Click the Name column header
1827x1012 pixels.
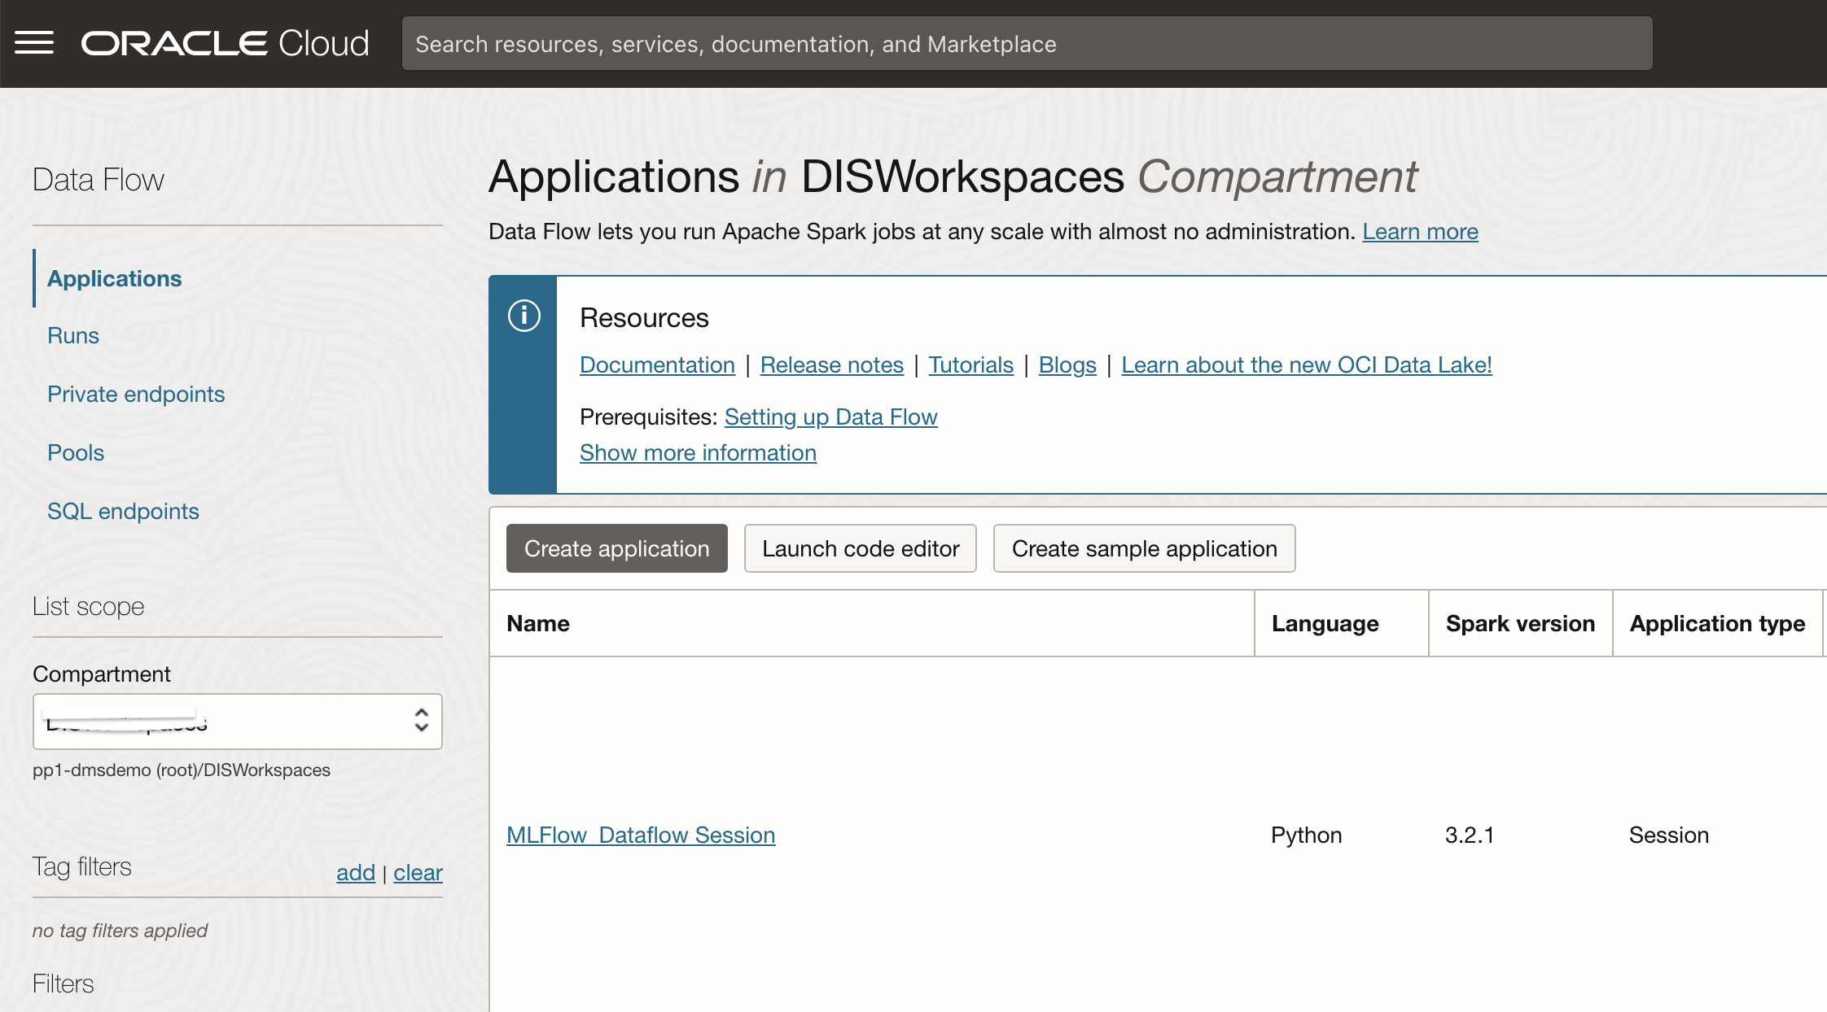pos(537,623)
